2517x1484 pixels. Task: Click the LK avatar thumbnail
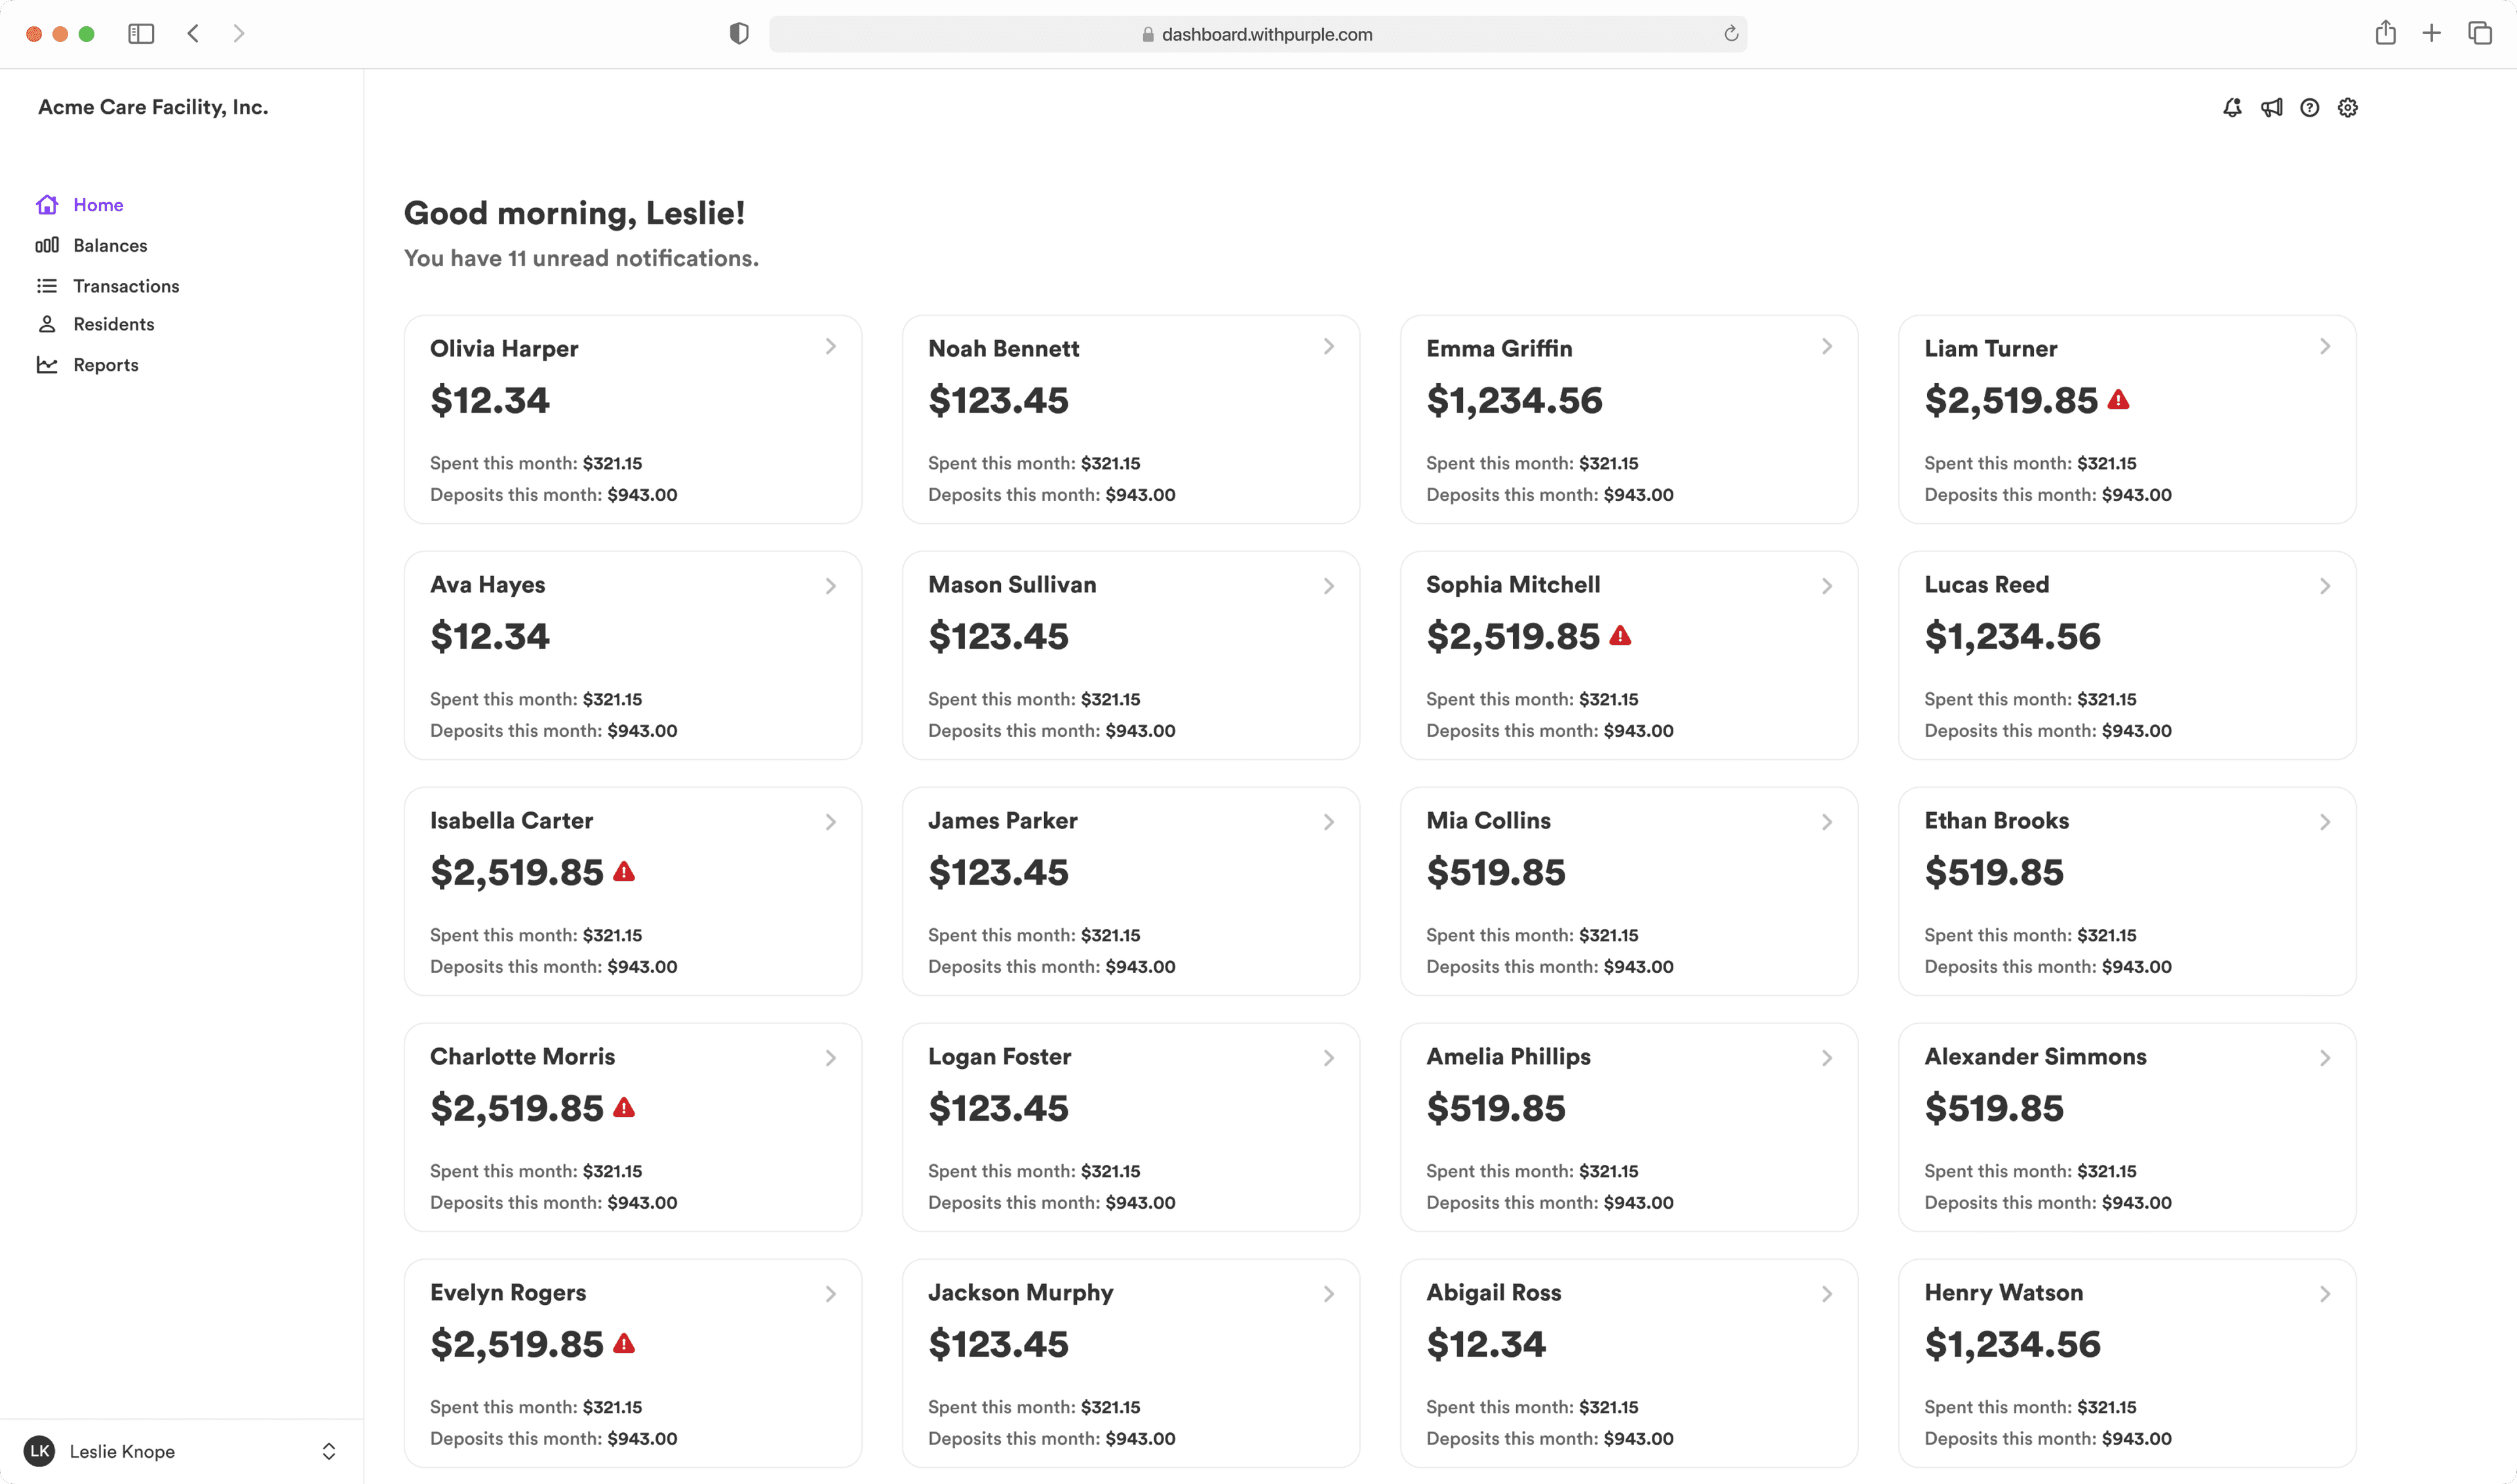click(x=39, y=1451)
